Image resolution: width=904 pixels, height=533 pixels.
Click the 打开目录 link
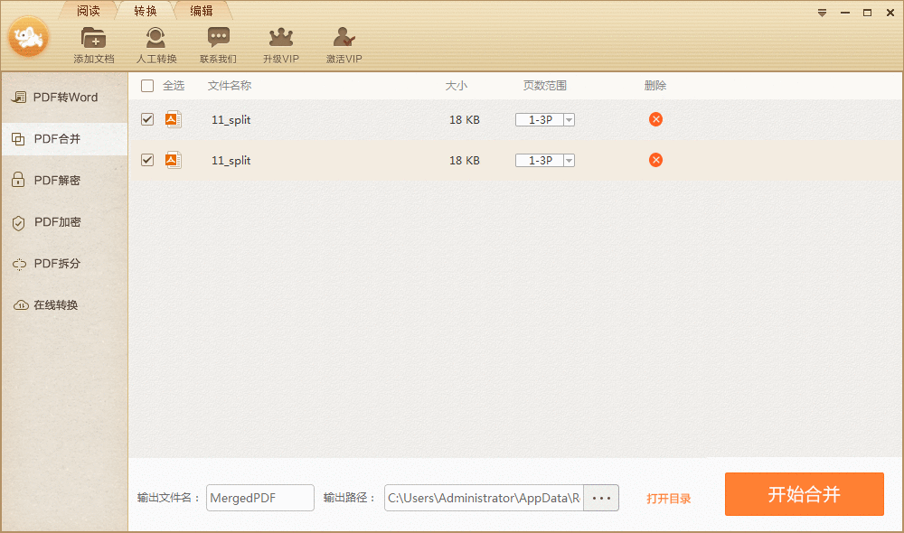point(668,497)
